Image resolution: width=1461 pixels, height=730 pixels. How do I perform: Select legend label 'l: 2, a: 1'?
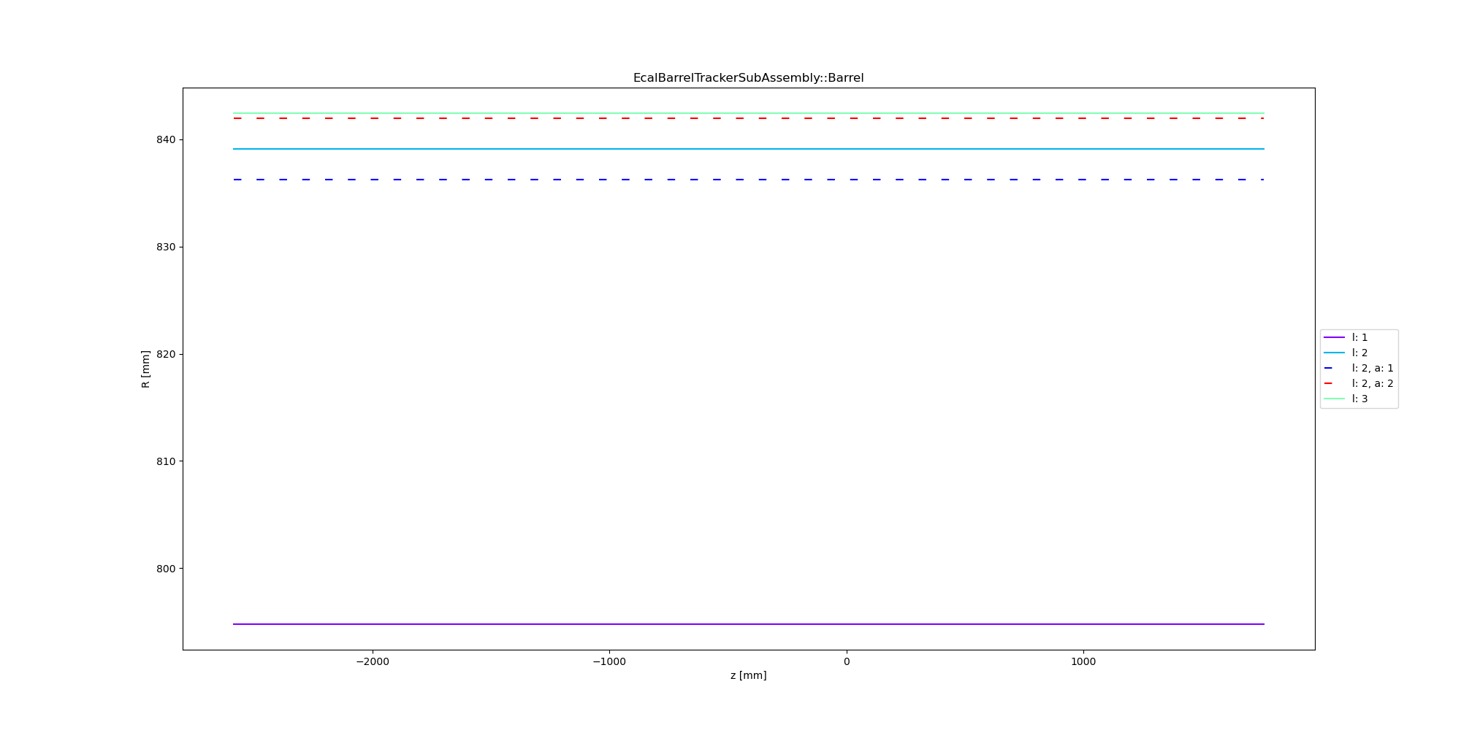tap(1372, 368)
